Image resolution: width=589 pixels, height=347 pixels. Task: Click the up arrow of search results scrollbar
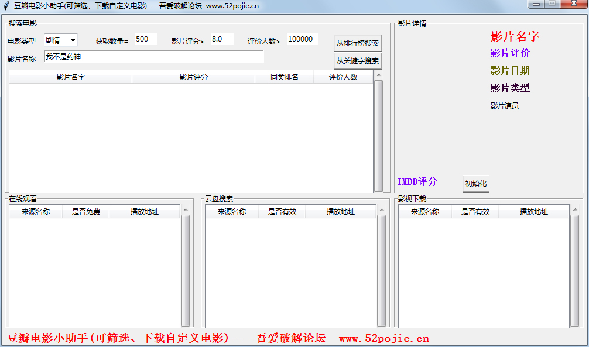[x=378, y=75]
